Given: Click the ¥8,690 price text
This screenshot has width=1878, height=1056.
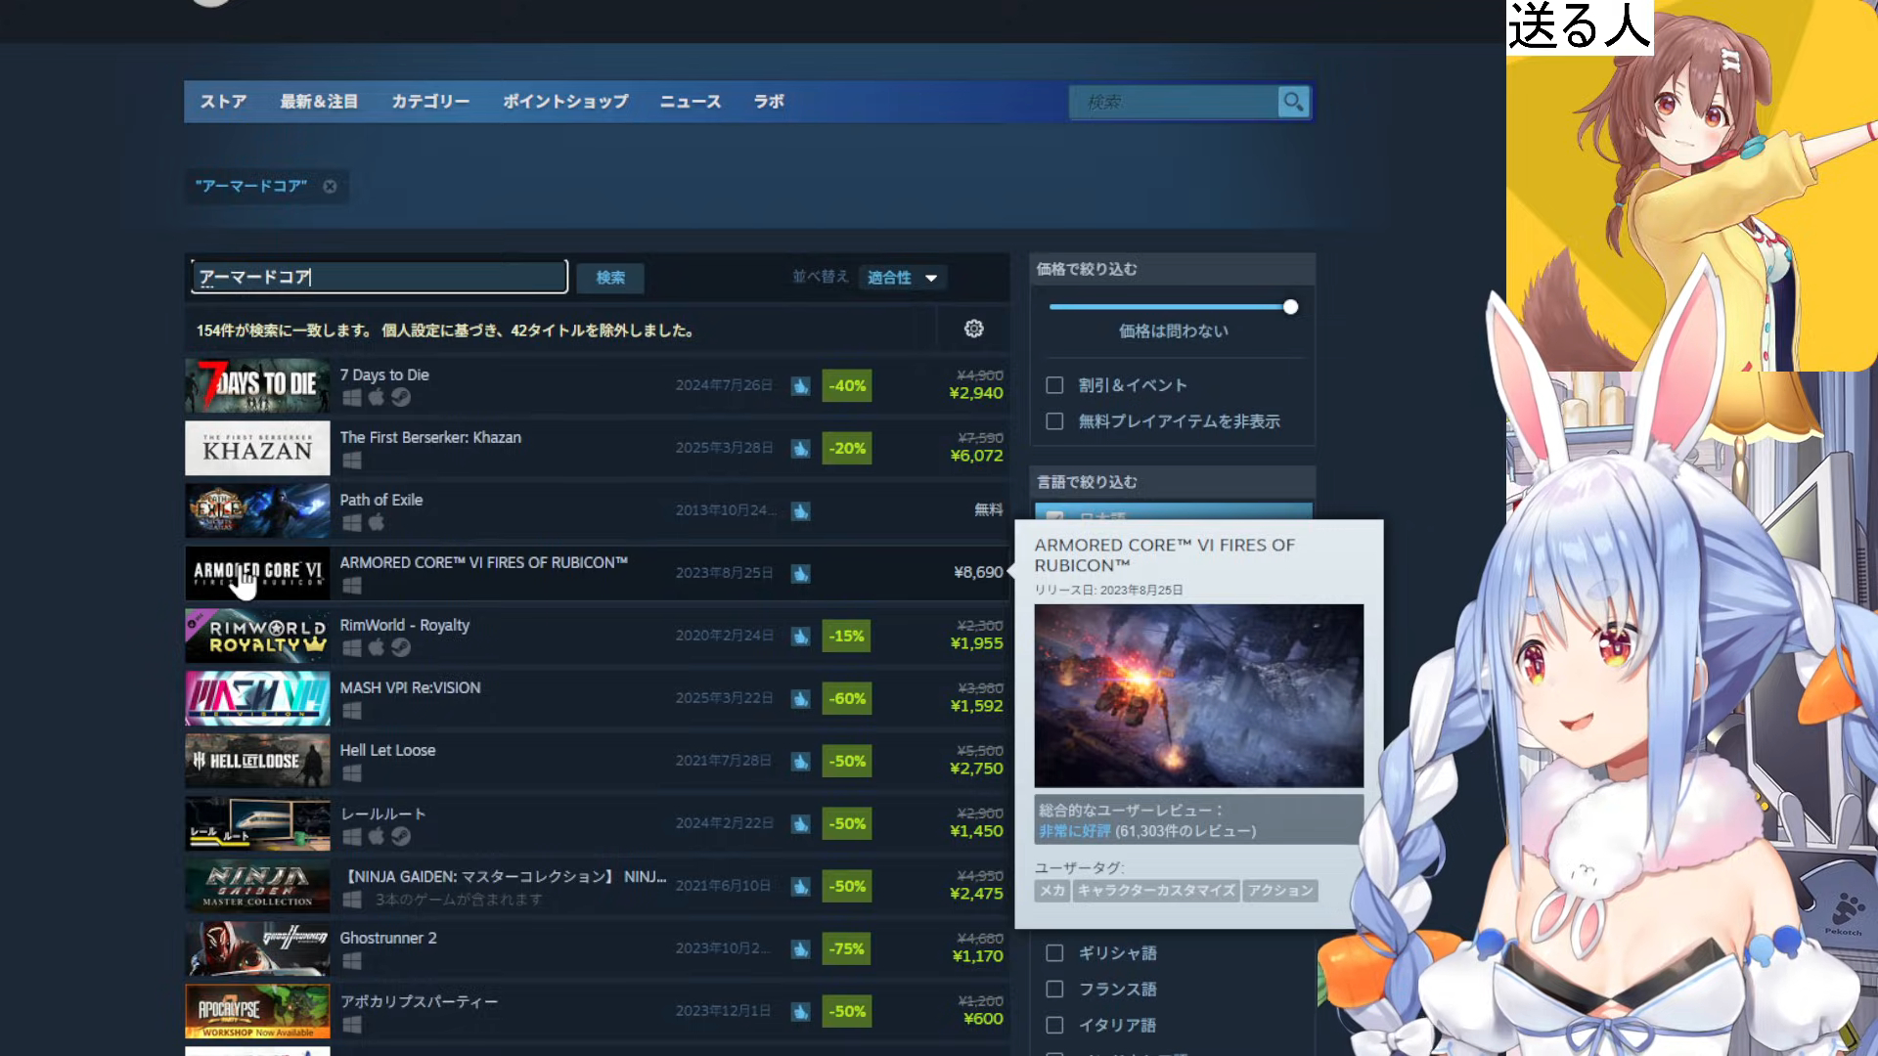Looking at the screenshot, I should (x=978, y=572).
